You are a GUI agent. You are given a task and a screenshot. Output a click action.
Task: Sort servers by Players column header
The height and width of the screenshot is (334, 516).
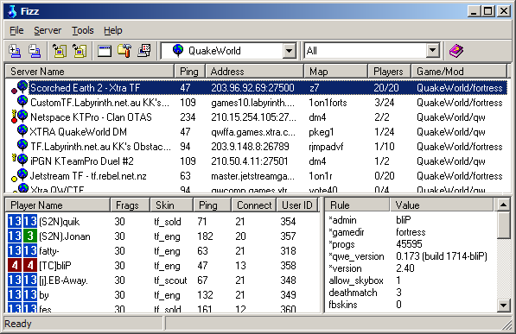[x=390, y=72]
